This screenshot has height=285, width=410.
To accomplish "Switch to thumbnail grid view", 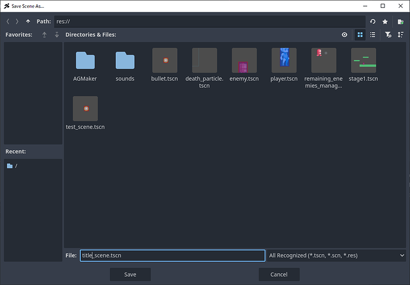I will click(x=359, y=35).
